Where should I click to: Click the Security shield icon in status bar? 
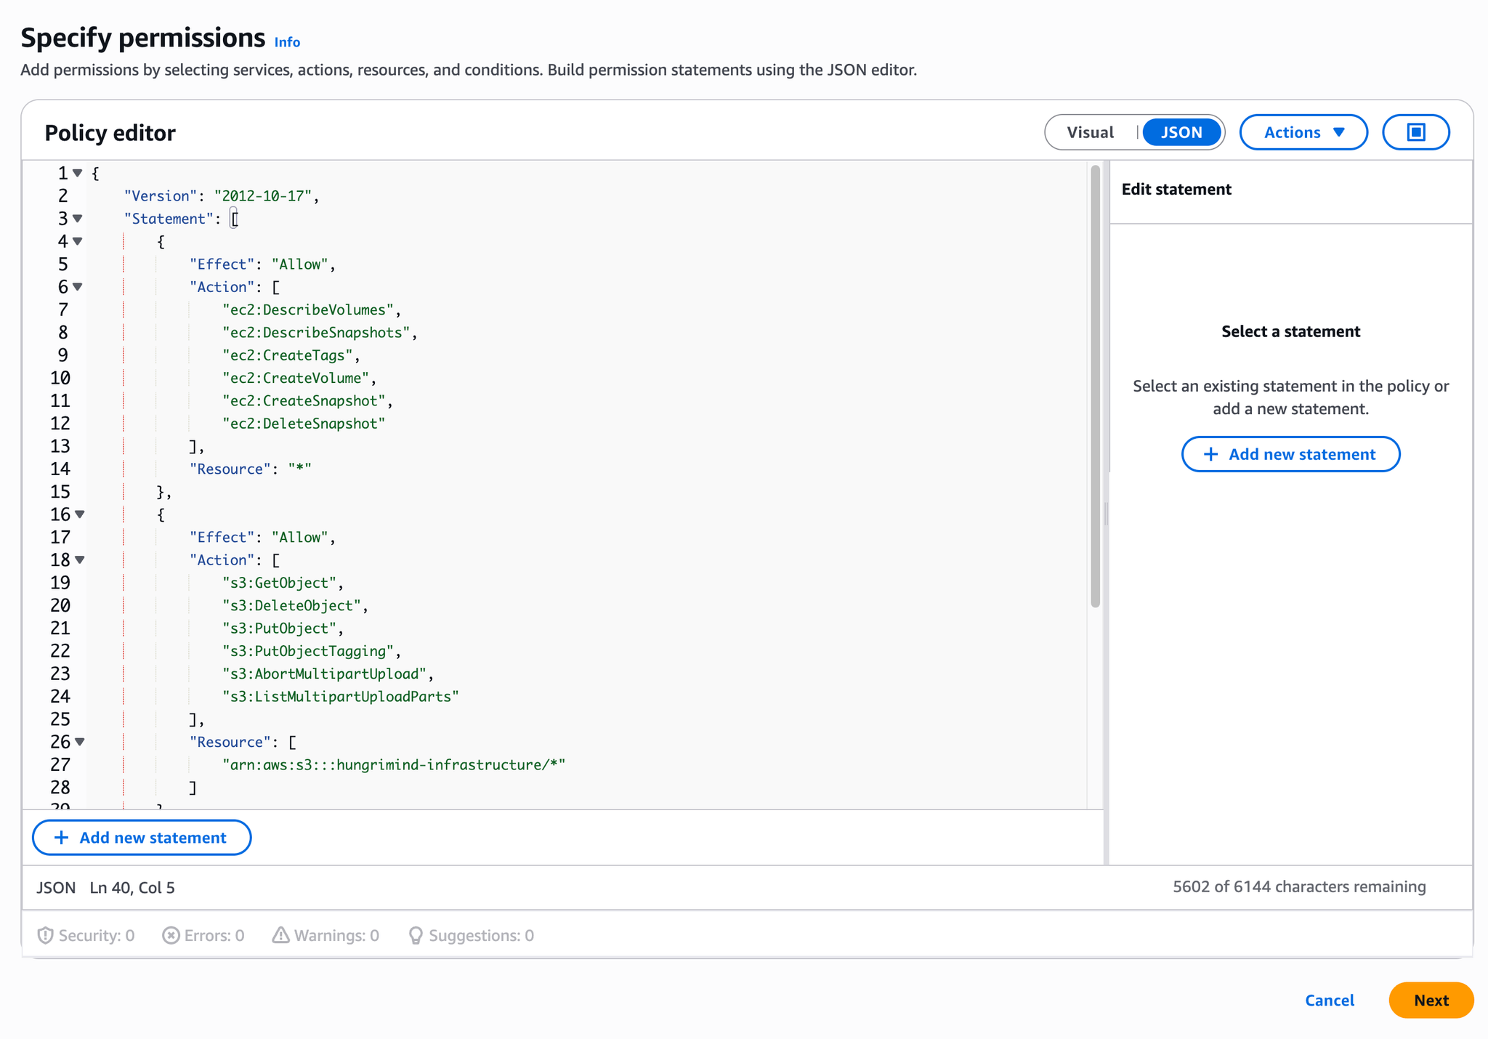(x=45, y=935)
